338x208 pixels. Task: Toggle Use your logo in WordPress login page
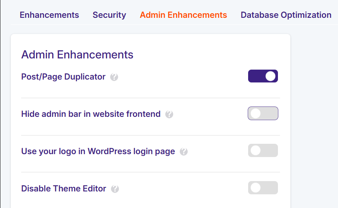[263, 150]
